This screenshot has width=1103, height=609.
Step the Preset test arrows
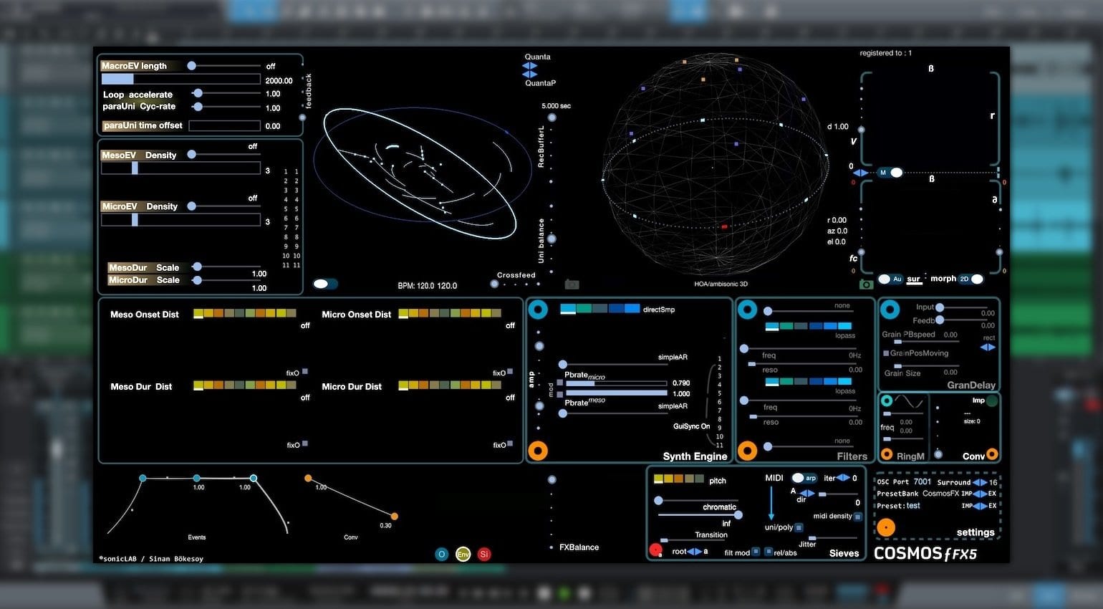(980, 506)
